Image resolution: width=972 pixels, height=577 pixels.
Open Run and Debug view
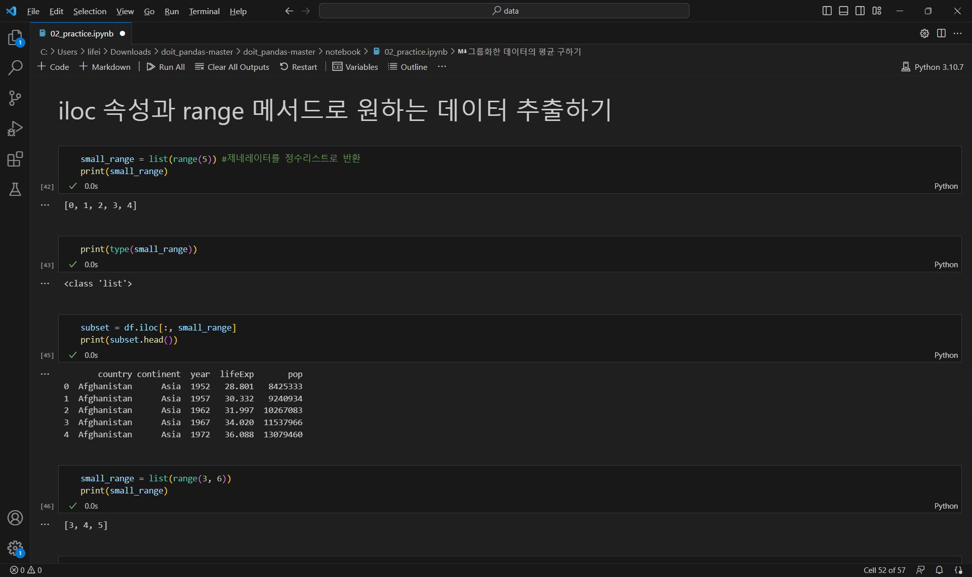pyautogui.click(x=15, y=129)
